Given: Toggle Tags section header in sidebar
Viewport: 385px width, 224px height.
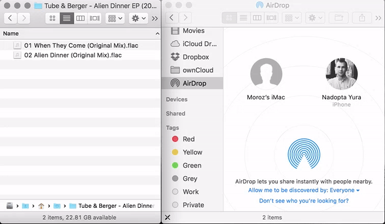Looking at the screenshot, I should (x=173, y=128).
